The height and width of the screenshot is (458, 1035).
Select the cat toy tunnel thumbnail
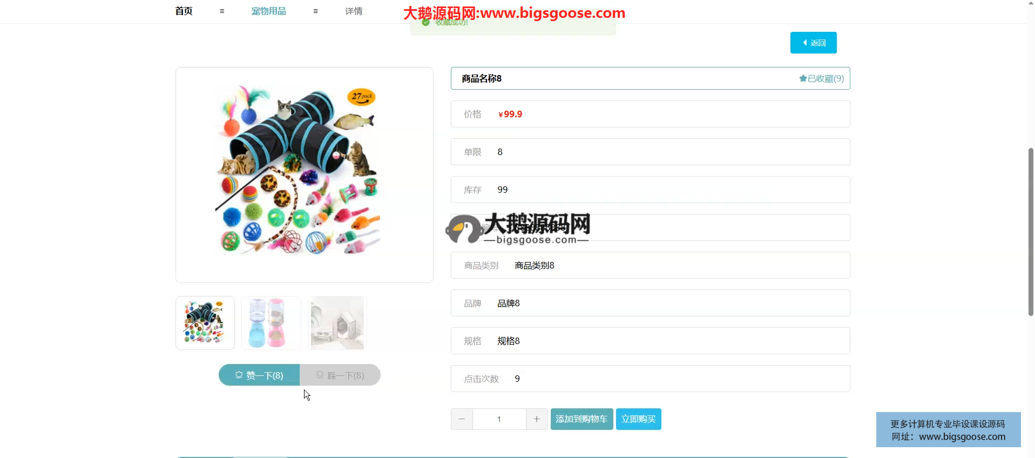point(205,323)
